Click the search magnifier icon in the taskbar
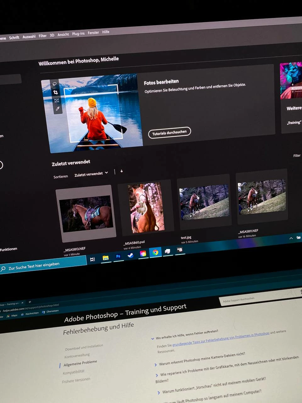 click(x=3, y=269)
